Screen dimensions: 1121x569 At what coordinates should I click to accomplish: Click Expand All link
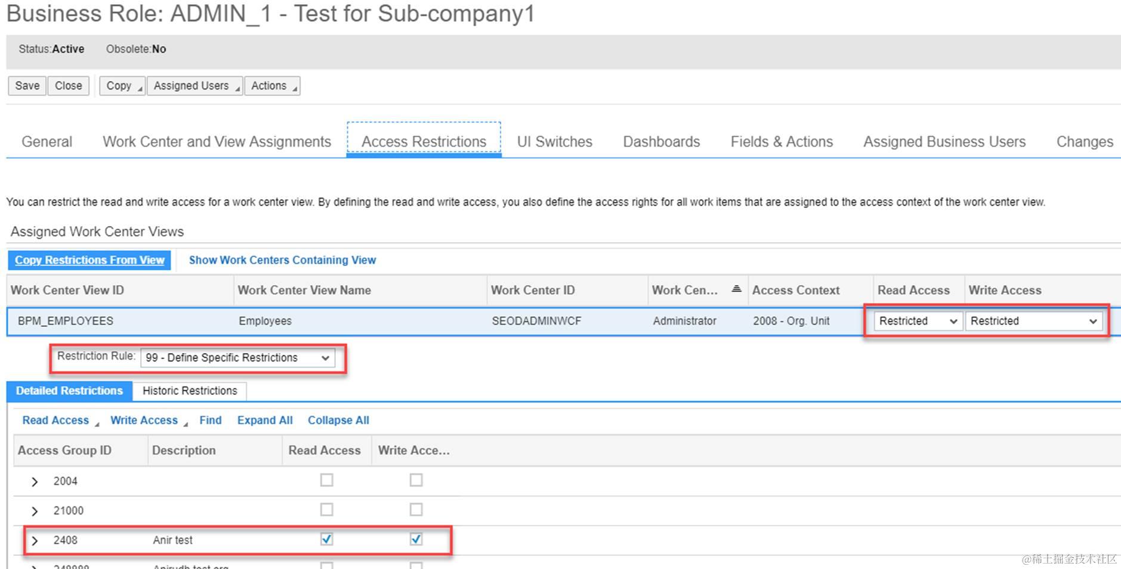tap(265, 420)
